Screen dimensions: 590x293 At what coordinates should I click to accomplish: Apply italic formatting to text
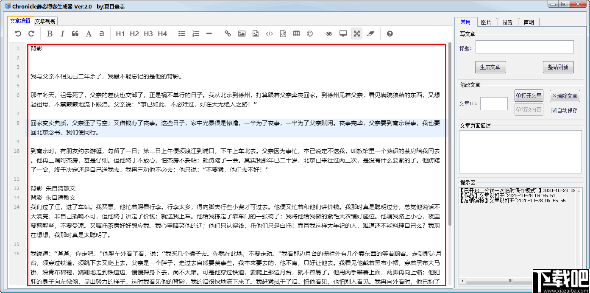tap(62, 33)
